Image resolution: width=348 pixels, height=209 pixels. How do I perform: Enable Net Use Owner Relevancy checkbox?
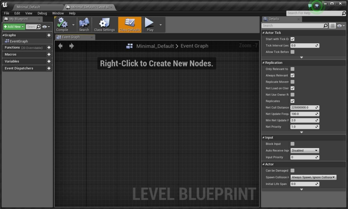point(293,95)
